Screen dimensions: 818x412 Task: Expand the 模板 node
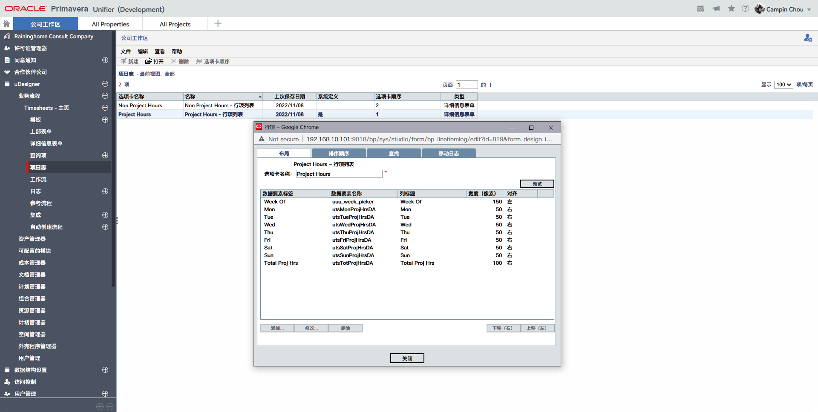click(105, 120)
